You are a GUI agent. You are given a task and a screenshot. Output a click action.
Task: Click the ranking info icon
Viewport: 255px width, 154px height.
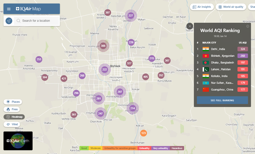pos(248,26)
